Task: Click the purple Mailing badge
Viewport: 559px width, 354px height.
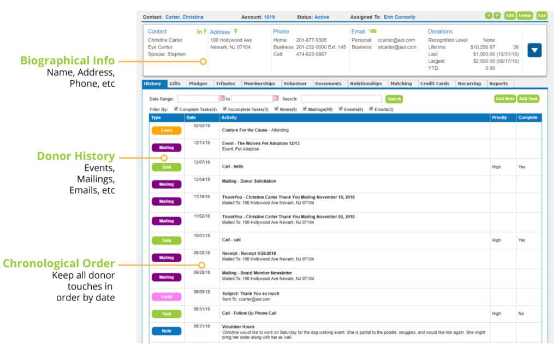Action: [x=166, y=147]
